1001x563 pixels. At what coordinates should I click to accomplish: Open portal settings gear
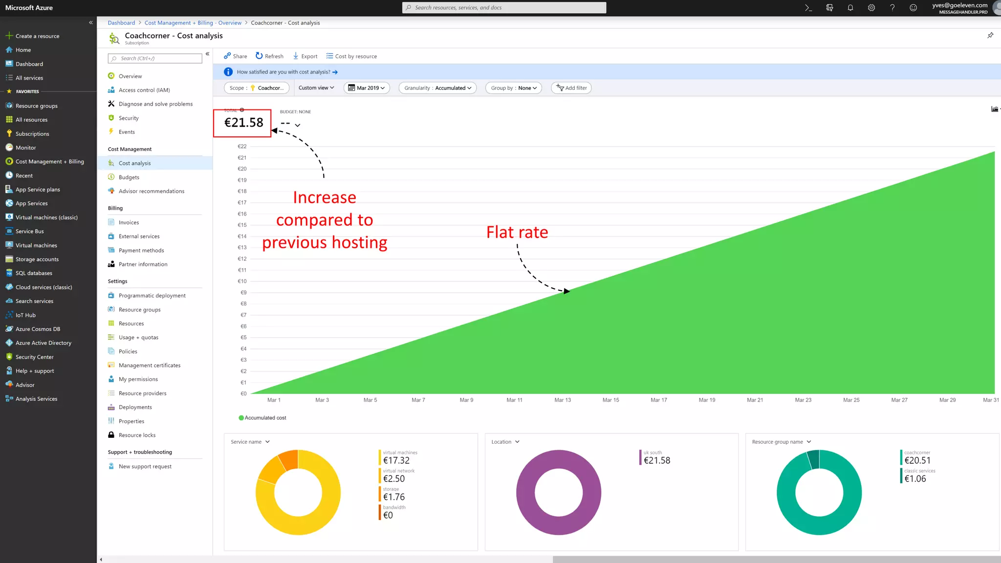(x=871, y=8)
